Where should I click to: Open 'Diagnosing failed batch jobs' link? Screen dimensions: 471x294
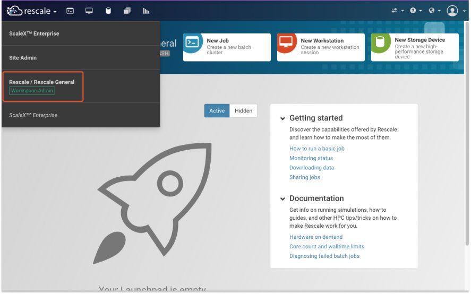(x=324, y=256)
